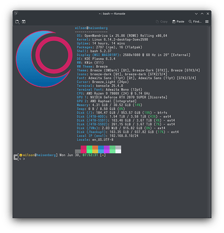Click the orange color block
This screenshot has height=233, width=224.
pyautogui.click(x=95, y=149)
